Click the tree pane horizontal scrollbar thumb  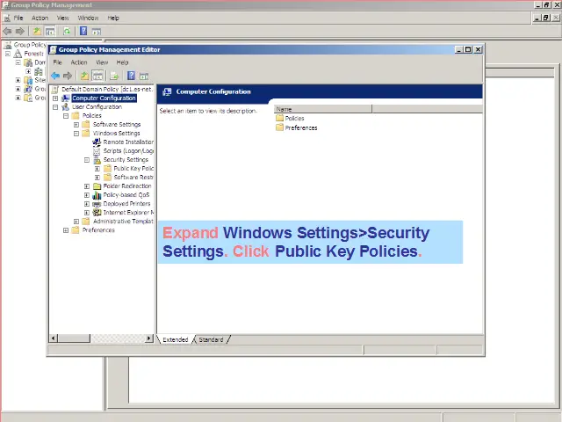[x=74, y=338]
